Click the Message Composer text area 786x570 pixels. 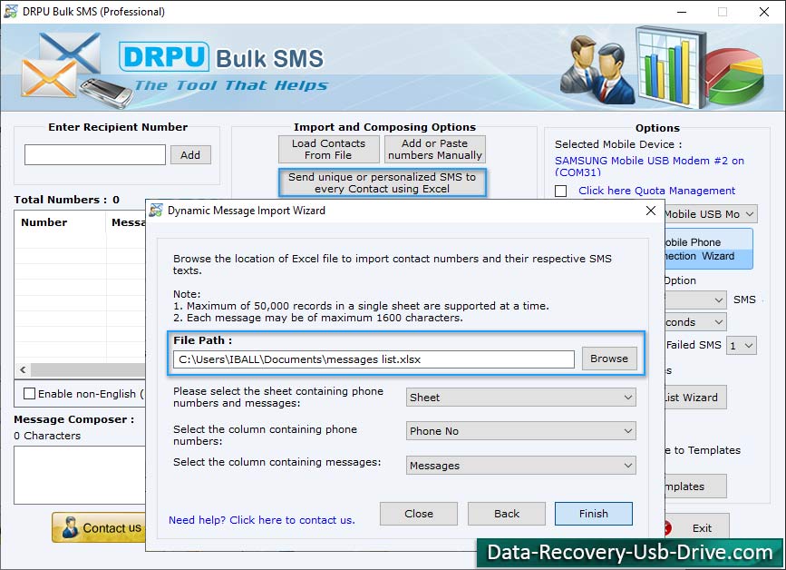(79, 476)
